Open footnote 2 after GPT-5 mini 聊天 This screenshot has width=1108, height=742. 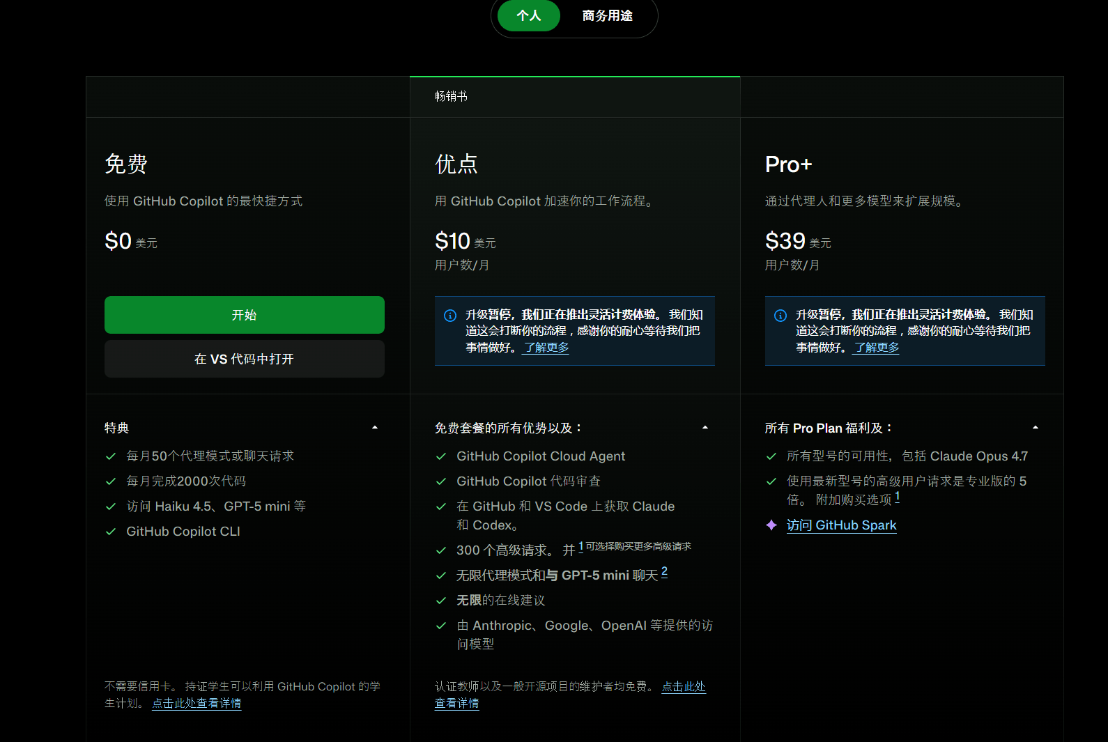pos(664,572)
